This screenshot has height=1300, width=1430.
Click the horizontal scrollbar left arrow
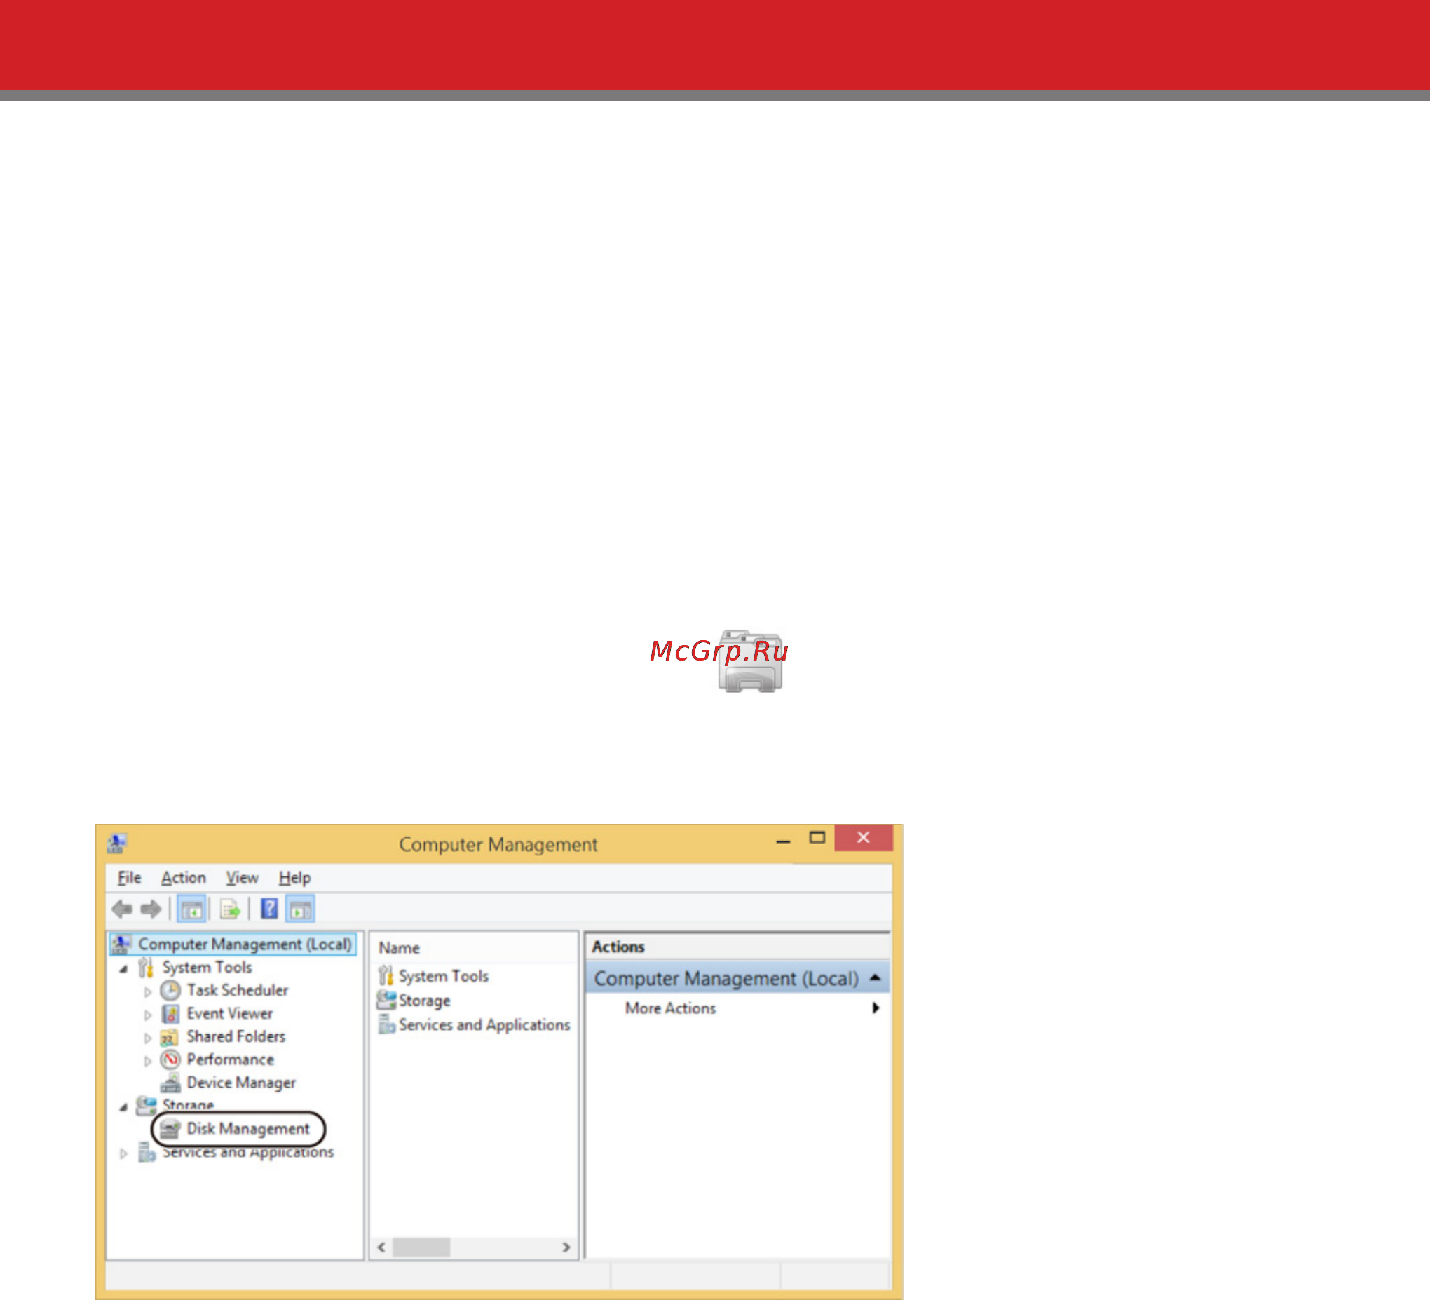coord(381,1247)
